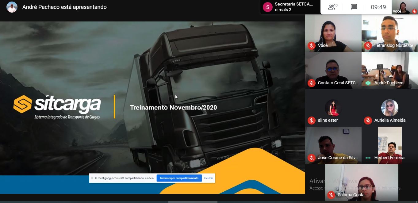Screen dimensions: 418x203
Task: Open the participants list icon
Action: 332,7
